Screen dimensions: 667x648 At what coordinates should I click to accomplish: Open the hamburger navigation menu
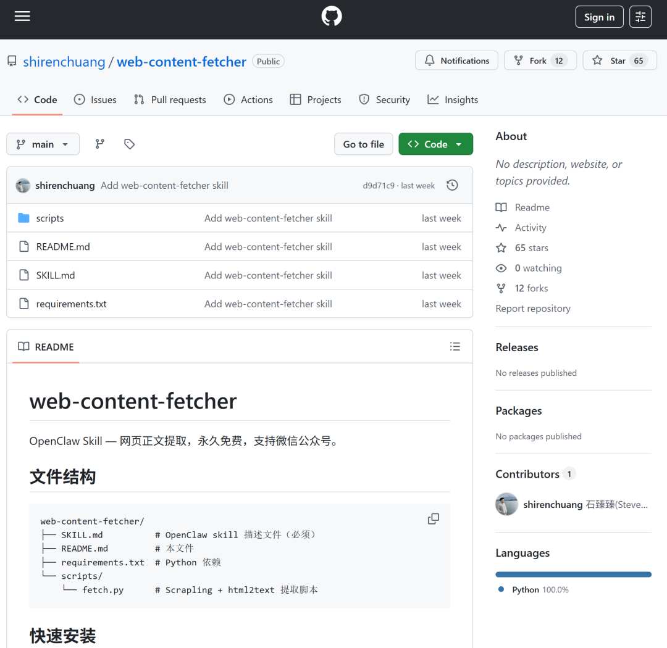click(22, 16)
